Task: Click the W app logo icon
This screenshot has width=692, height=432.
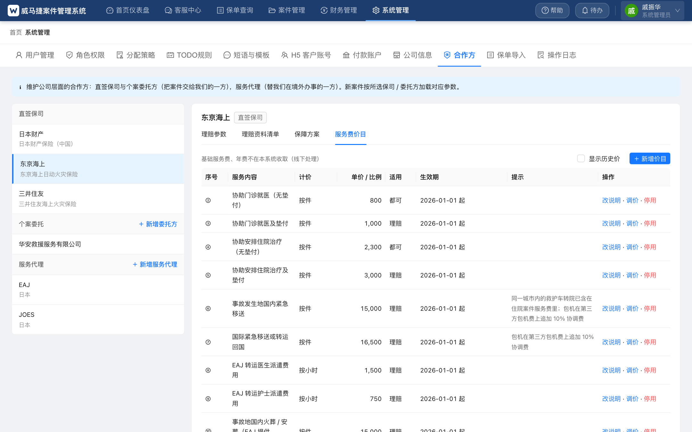Action: point(13,11)
